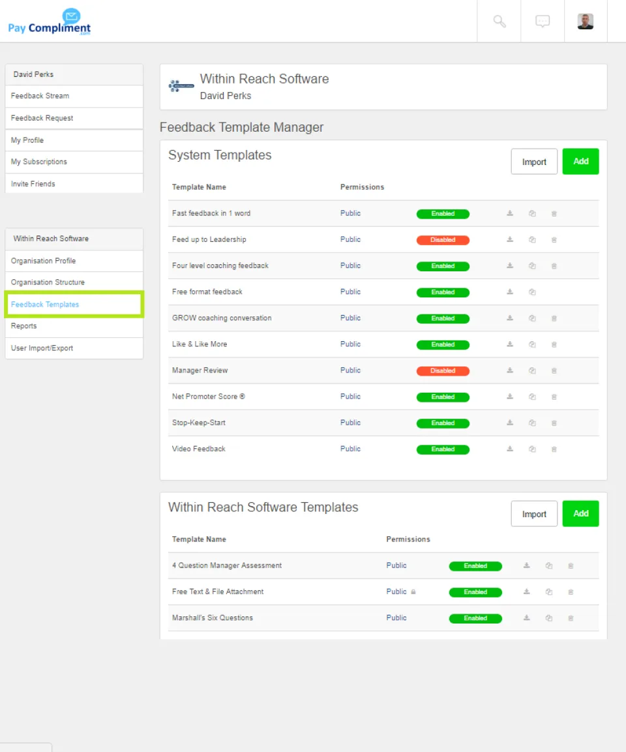Disable the Net Promoter Score template
Screen dimensions: 626x752
(x=443, y=397)
